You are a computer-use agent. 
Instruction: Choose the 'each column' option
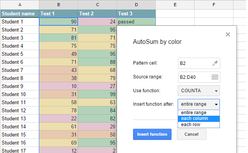click(x=199, y=119)
